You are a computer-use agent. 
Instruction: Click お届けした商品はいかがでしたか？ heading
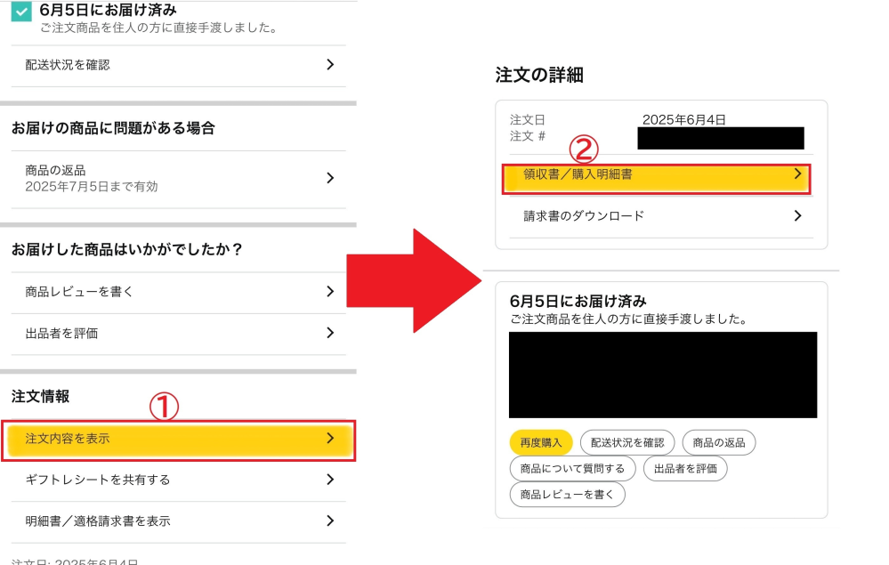pos(127,249)
